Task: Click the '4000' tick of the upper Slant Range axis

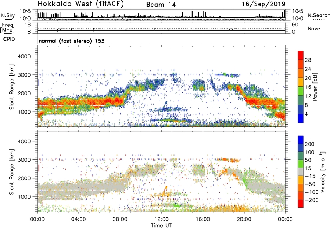Action: [24, 56]
